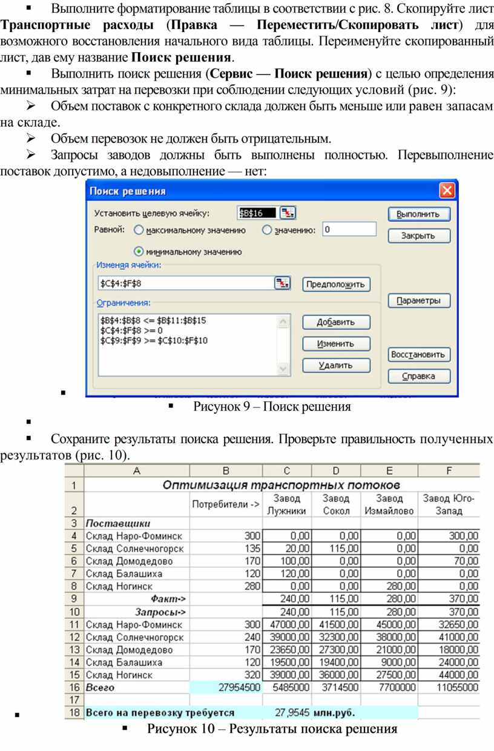Click total cell 11055000
Screen dimensions: 494x751
tap(449, 688)
